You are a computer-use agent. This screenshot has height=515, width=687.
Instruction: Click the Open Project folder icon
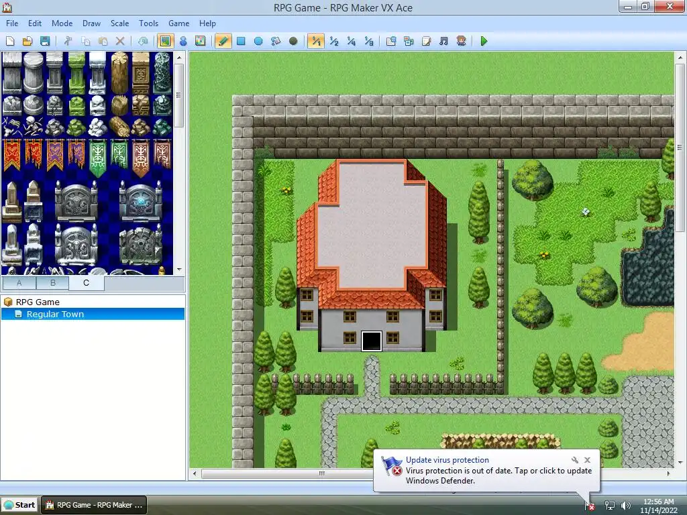[27, 41]
